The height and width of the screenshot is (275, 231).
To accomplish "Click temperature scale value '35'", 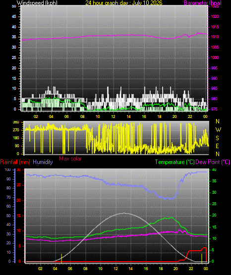I will pyautogui.click(x=214, y=181).
